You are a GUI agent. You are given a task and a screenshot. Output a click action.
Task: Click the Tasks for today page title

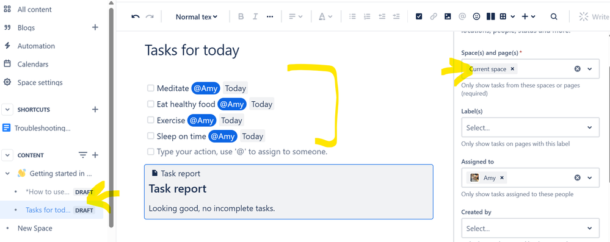(x=192, y=51)
